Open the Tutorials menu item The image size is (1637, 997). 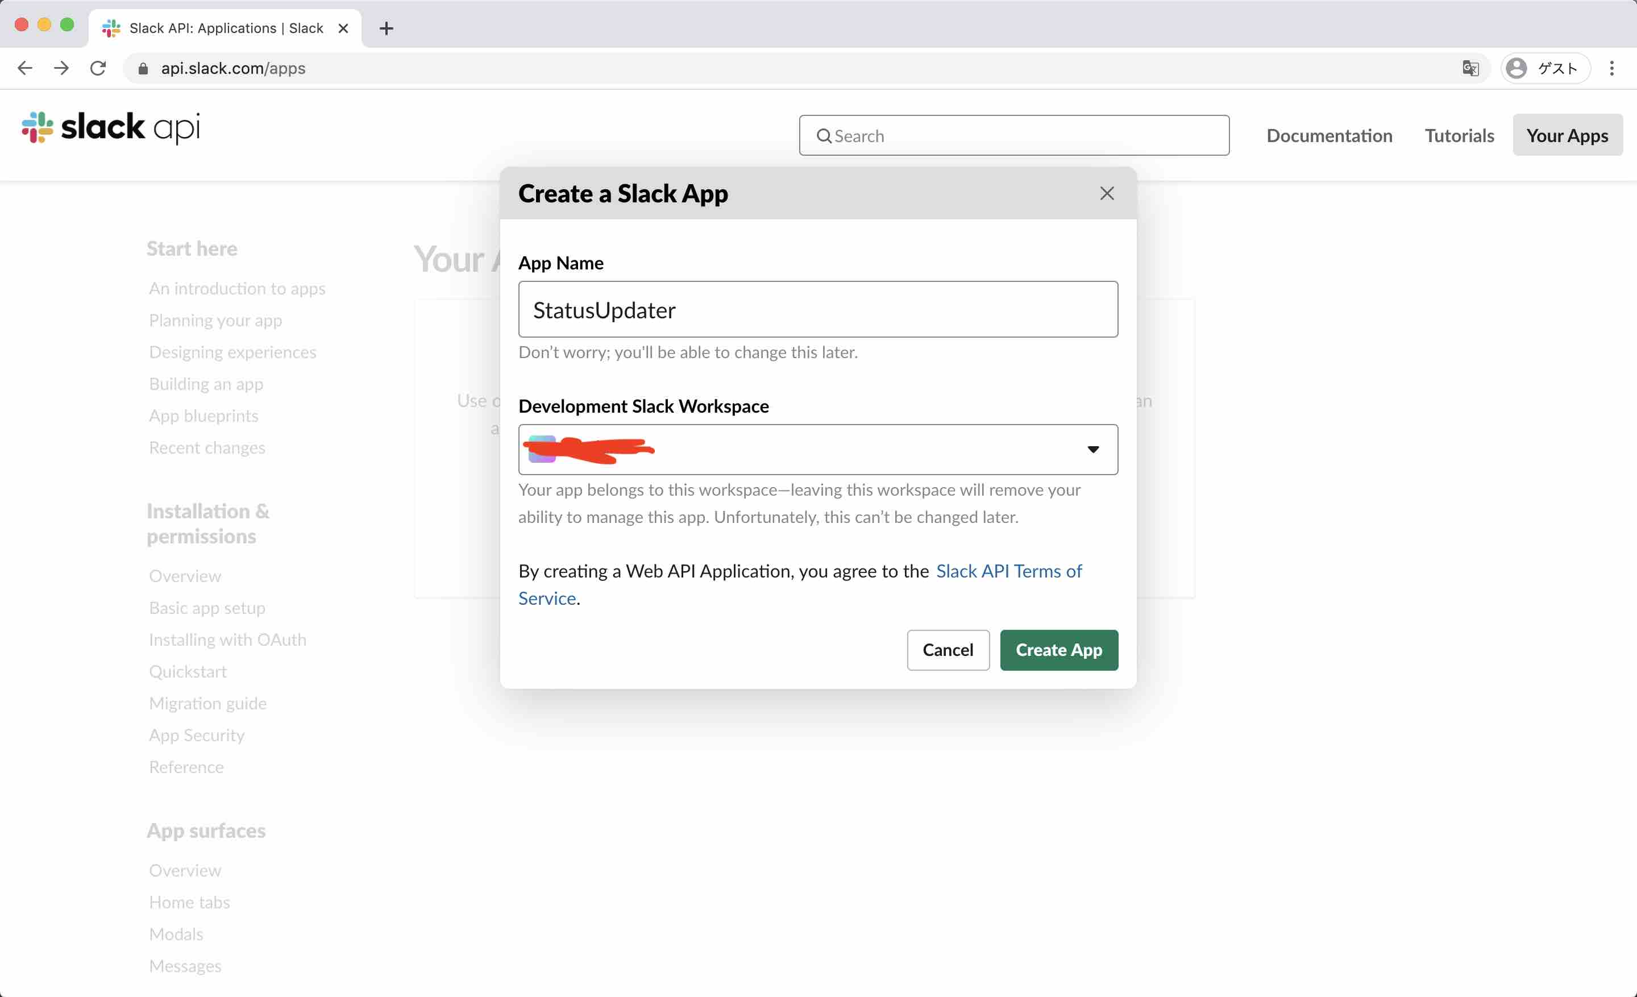point(1459,135)
